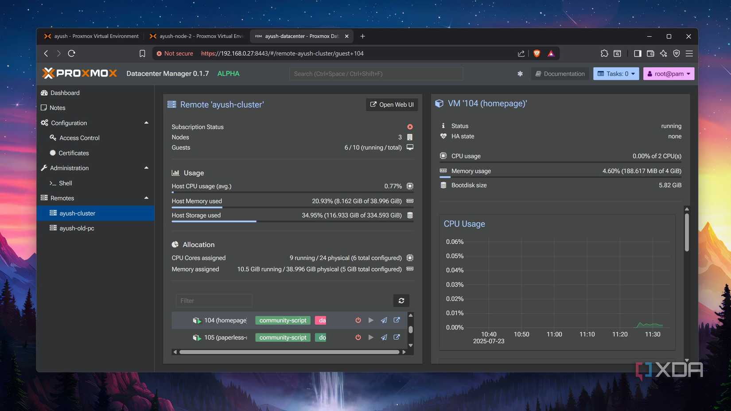Click the browser back arrow

click(x=46, y=53)
